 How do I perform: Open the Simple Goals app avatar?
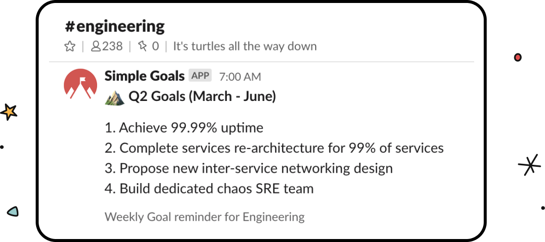click(x=81, y=84)
